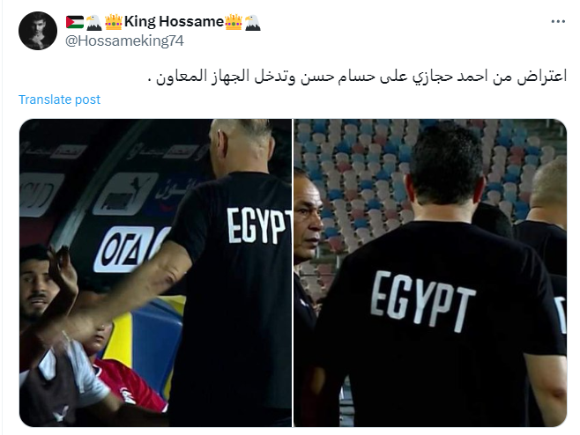Open the three-dot more options menu

tap(558, 22)
